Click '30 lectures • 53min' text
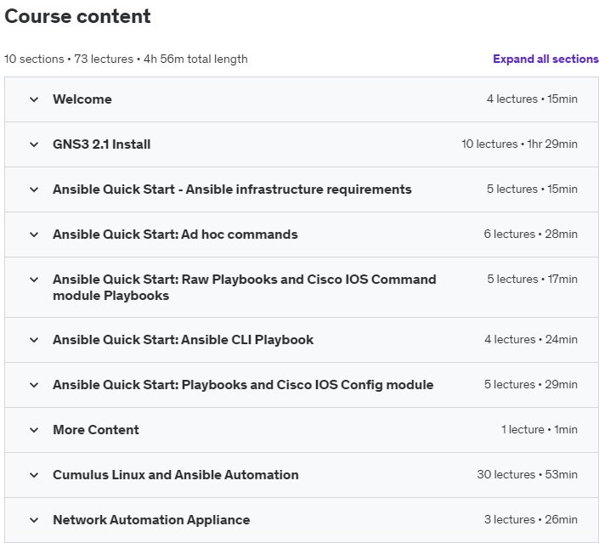599x543 pixels. (527, 475)
